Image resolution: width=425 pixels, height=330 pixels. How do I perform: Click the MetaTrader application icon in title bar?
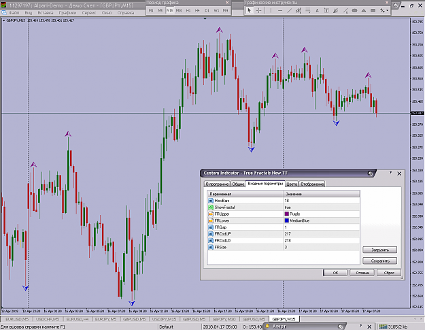coord(3,5)
